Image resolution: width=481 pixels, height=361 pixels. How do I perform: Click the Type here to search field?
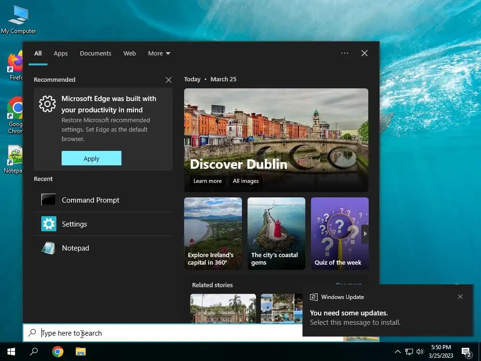163,333
